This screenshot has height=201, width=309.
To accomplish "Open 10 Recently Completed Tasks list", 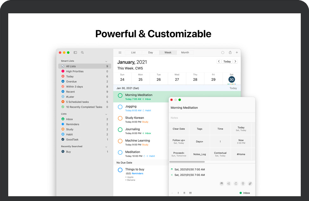I will pyautogui.click(x=85, y=107).
